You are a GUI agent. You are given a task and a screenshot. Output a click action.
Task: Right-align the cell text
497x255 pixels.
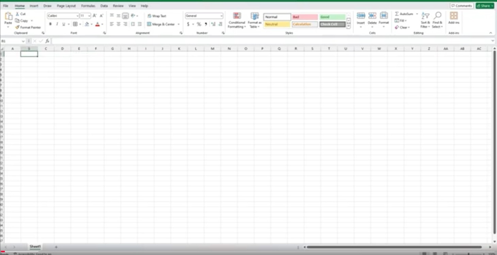click(125, 24)
